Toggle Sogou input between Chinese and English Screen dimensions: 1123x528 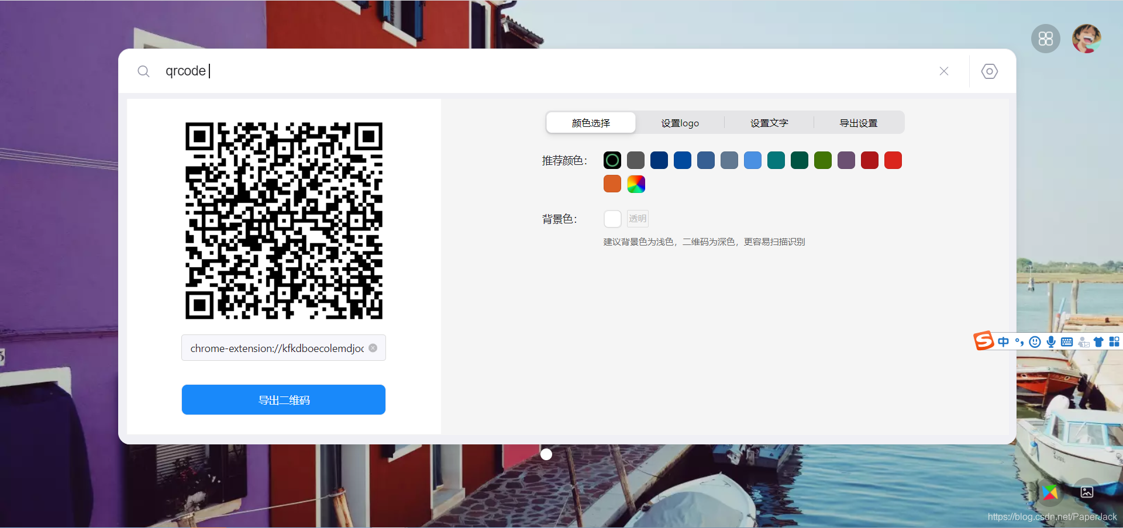[1004, 341]
